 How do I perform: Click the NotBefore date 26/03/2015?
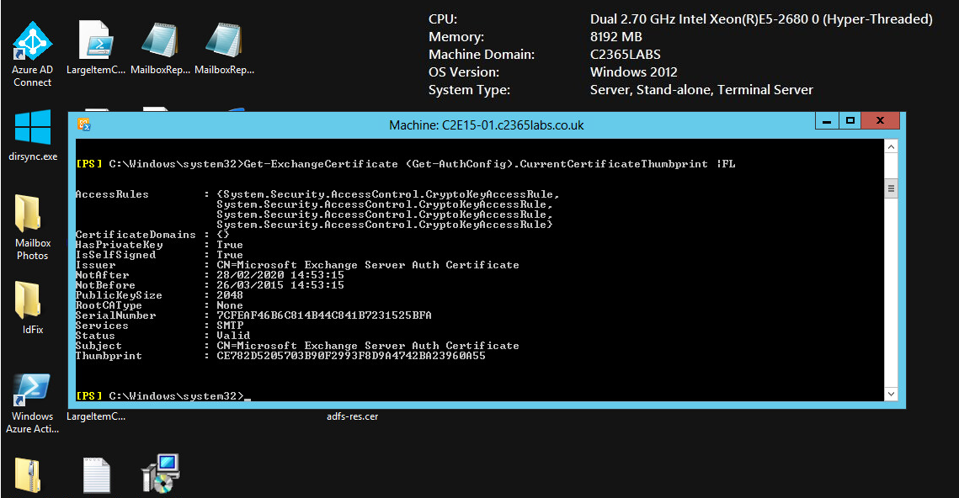tap(280, 284)
